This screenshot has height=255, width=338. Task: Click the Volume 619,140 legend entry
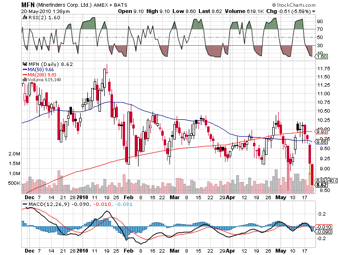[44, 80]
